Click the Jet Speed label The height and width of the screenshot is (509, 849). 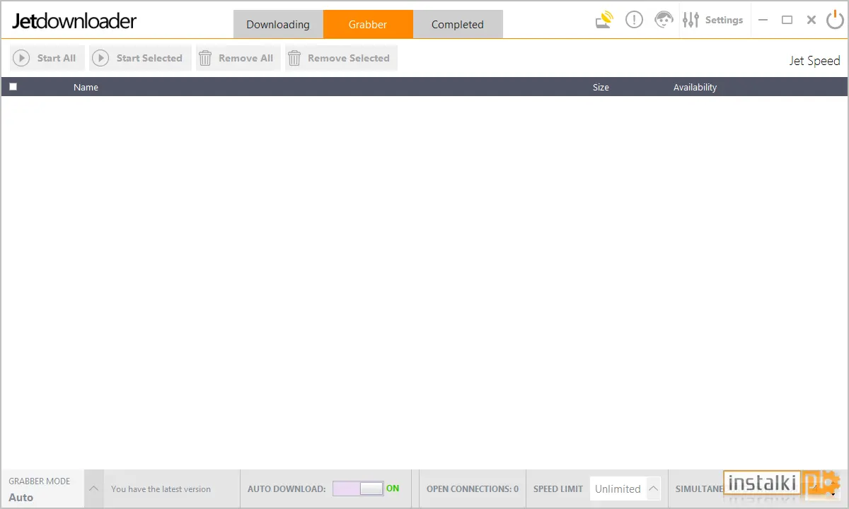815,61
